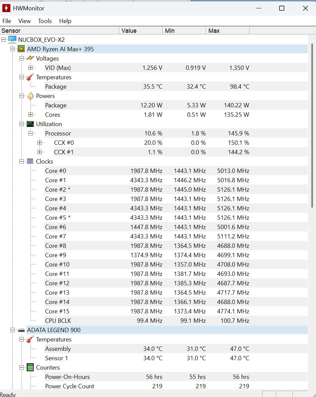
Task: Click the 150.1 % CCX #0 max value
Action: [x=239, y=142]
